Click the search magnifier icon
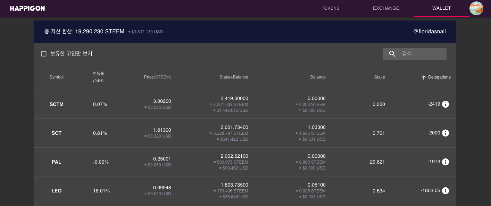The width and height of the screenshot is (491, 206). click(392, 54)
